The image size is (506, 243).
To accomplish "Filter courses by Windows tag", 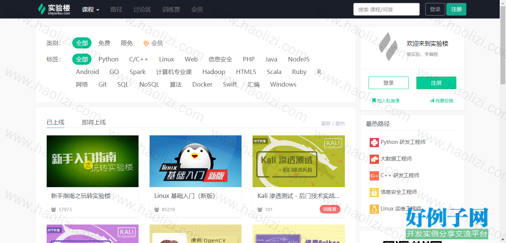I will pyautogui.click(x=283, y=84).
